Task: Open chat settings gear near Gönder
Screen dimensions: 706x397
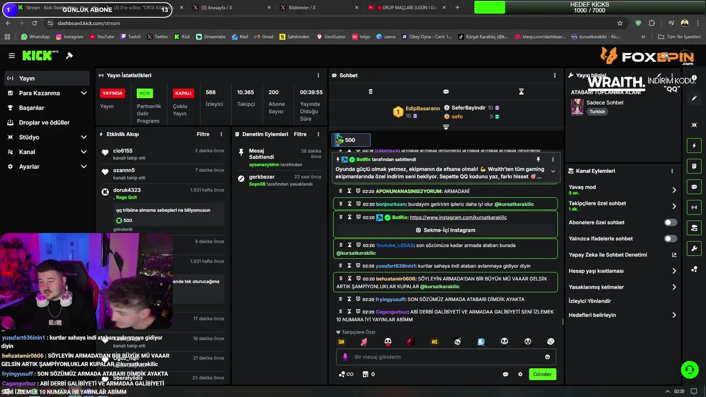Action: (520, 374)
